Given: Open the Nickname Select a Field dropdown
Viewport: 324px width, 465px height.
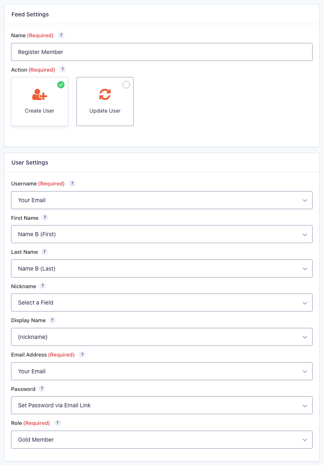Looking at the screenshot, I should (x=162, y=302).
